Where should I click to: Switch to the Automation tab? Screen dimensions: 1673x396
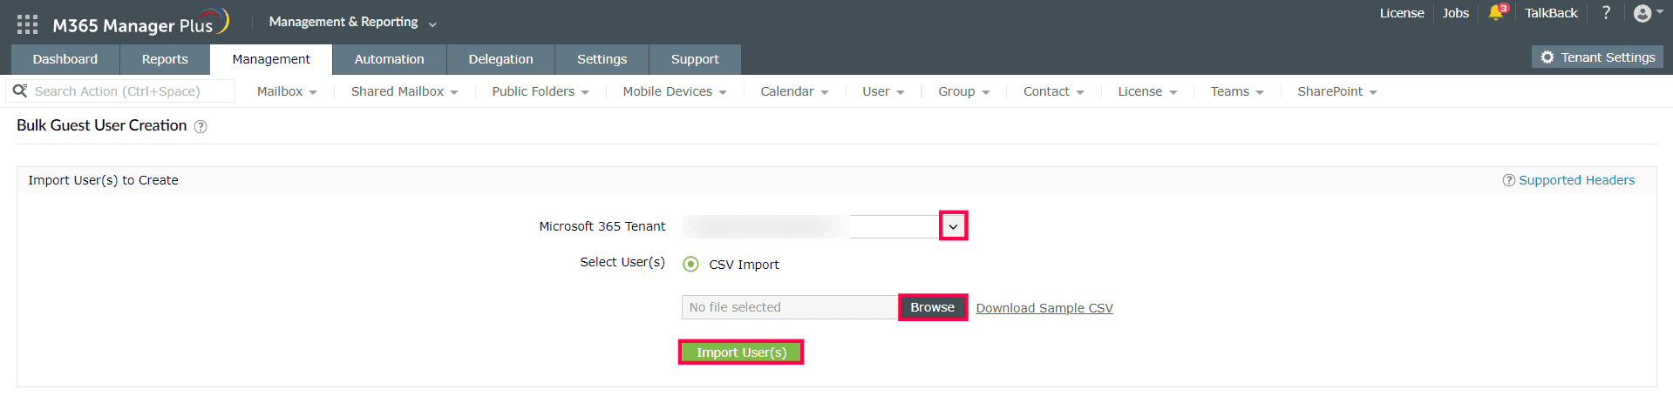pyautogui.click(x=389, y=59)
